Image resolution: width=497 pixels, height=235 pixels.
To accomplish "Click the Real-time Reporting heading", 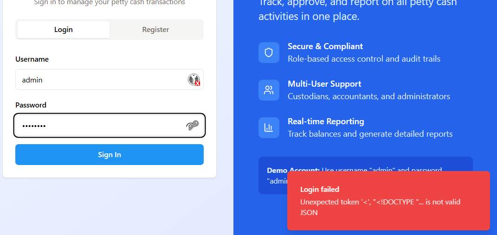I will (326, 121).
